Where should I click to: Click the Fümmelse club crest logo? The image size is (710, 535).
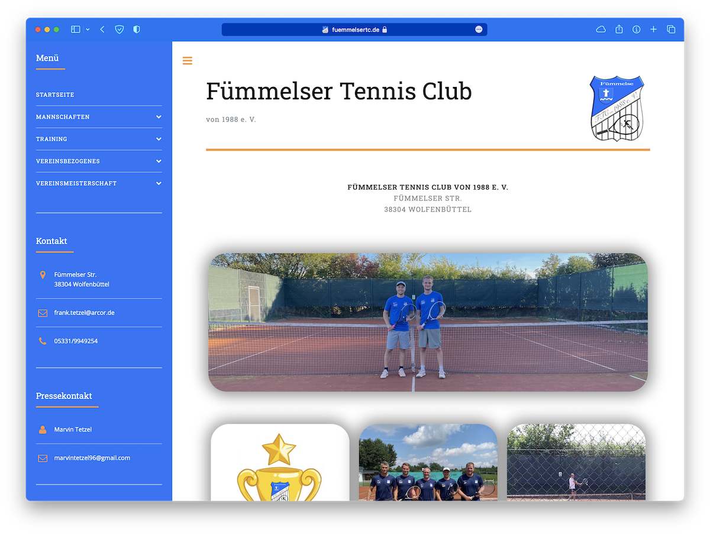(617, 108)
